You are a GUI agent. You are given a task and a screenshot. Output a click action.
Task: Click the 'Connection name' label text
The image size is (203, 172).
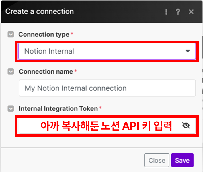pos(46,72)
